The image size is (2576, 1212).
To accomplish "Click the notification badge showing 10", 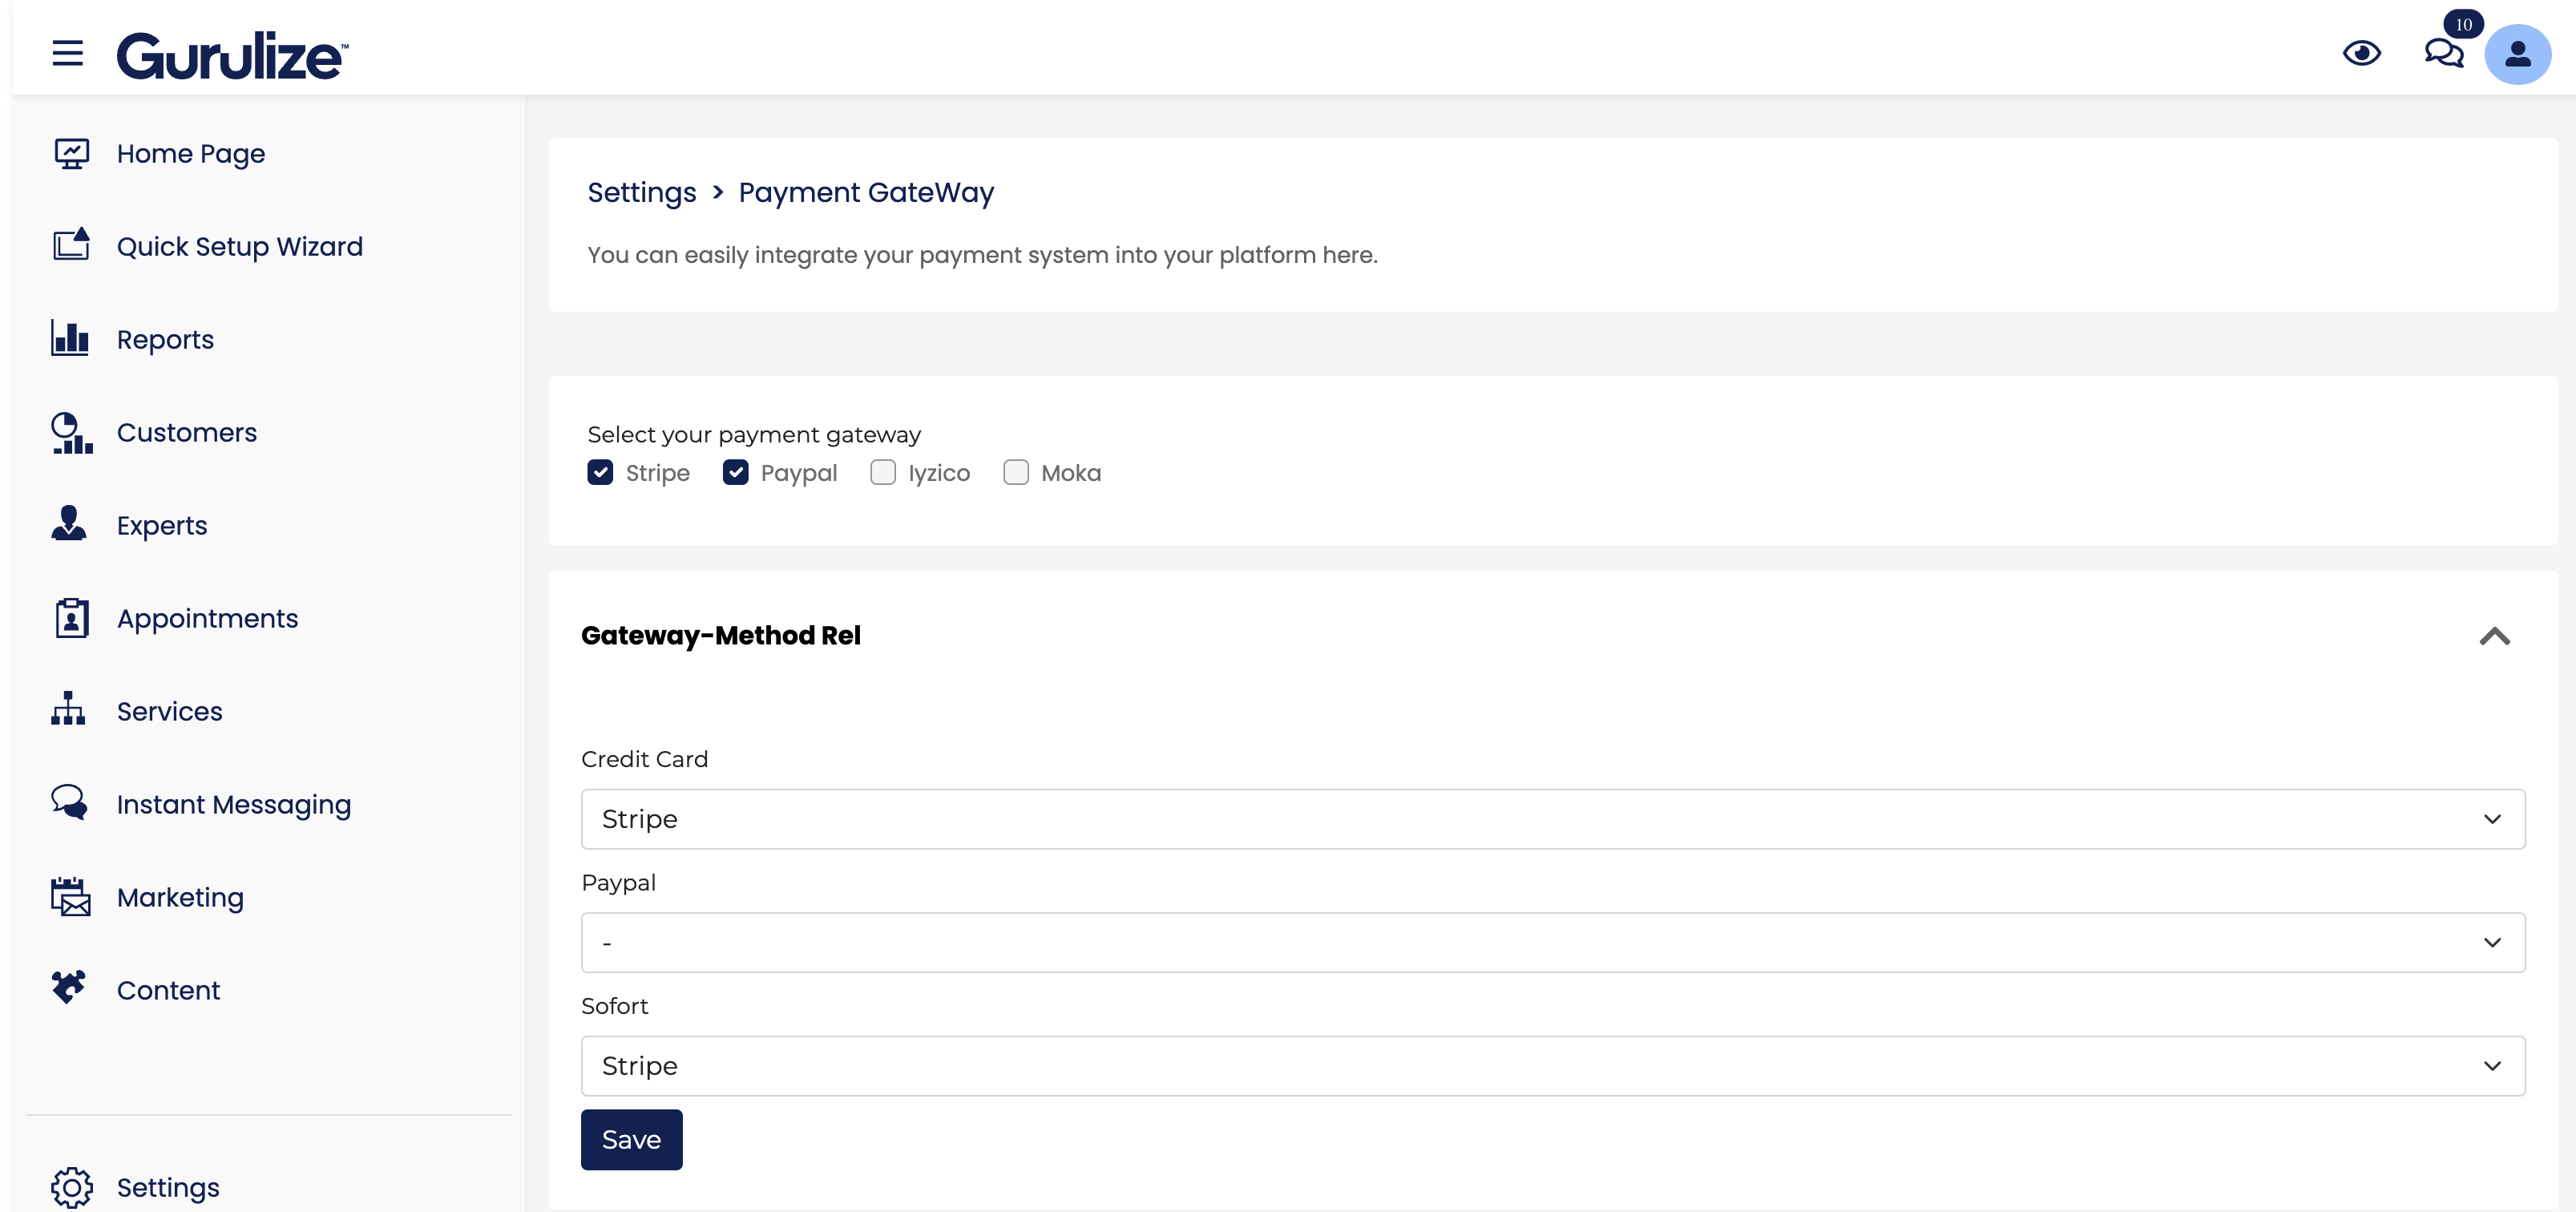I will click(x=2463, y=24).
